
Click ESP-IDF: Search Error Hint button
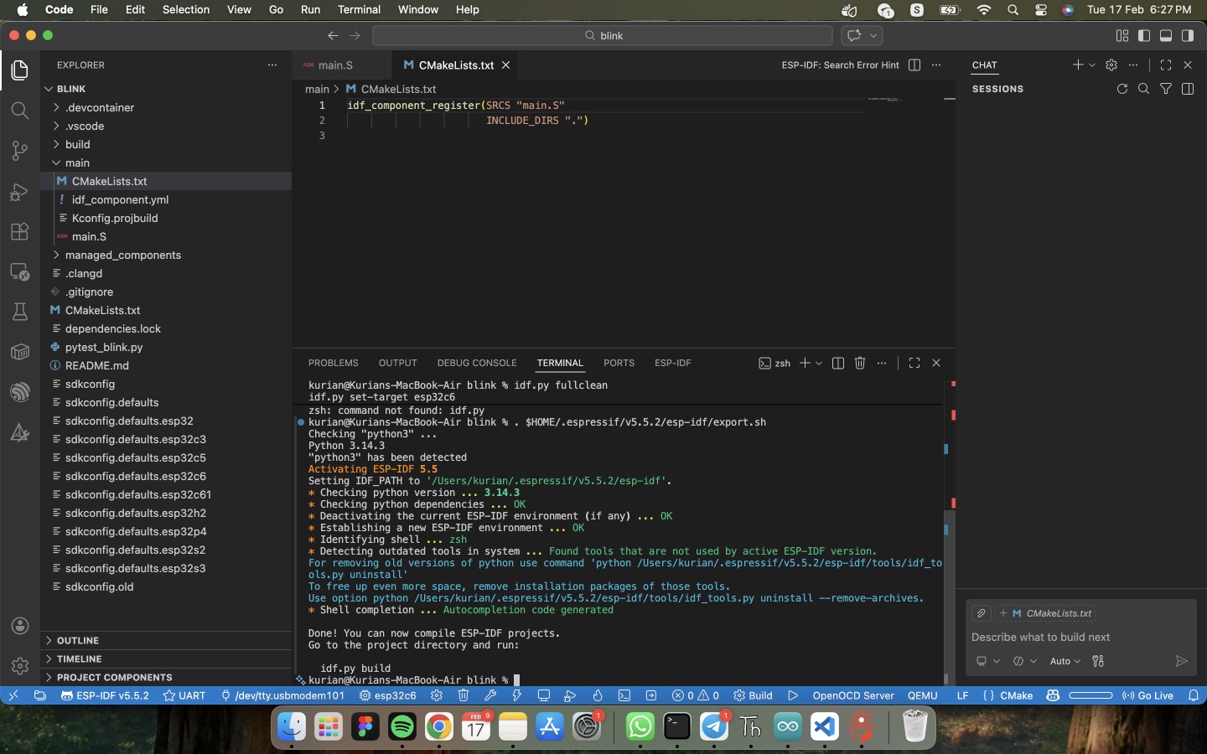[x=840, y=65]
